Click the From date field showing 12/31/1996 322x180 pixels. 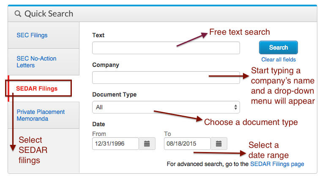(x=116, y=144)
